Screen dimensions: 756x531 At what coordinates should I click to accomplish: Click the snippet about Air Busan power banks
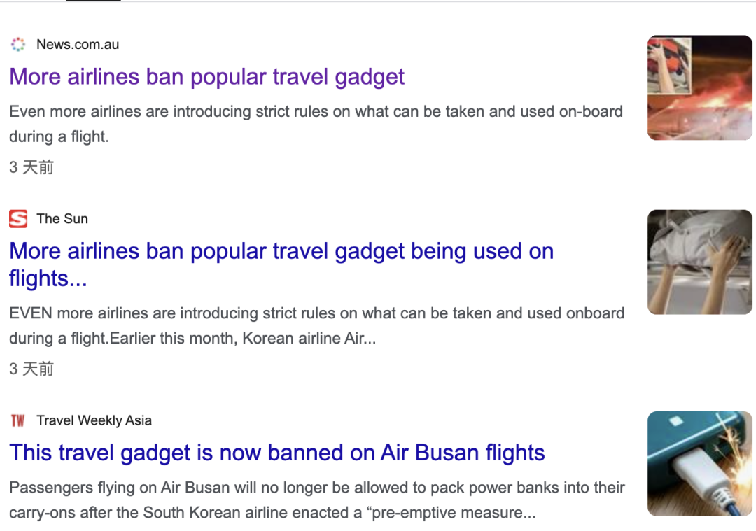point(316,488)
